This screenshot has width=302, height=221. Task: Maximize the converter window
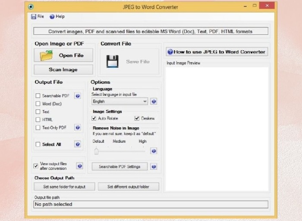(x=255, y=6)
